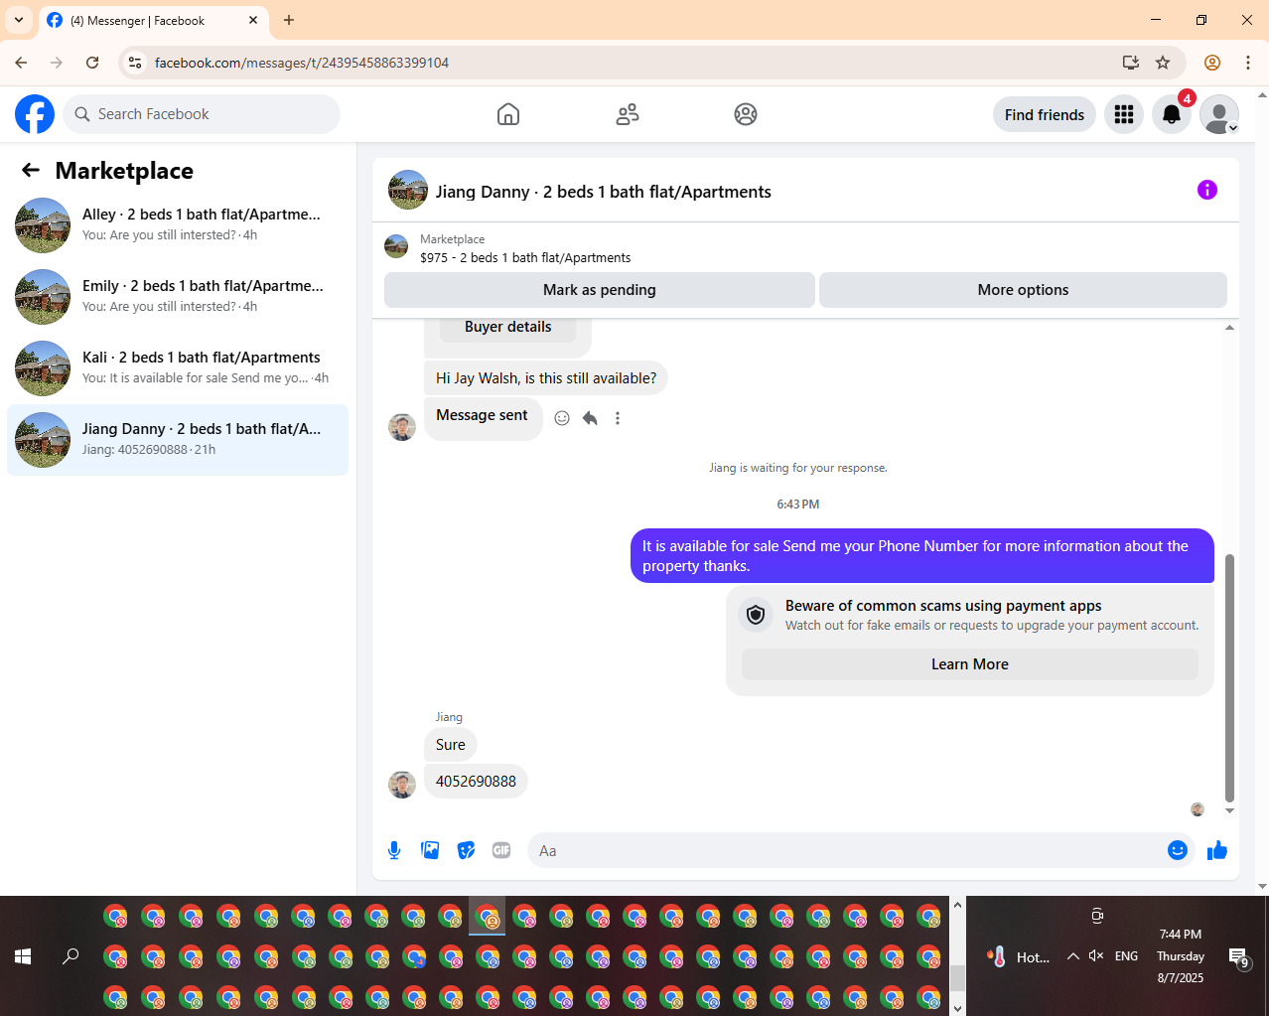1269x1016 pixels.
Task: Click Learn More on scam warning
Action: [970, 664]
